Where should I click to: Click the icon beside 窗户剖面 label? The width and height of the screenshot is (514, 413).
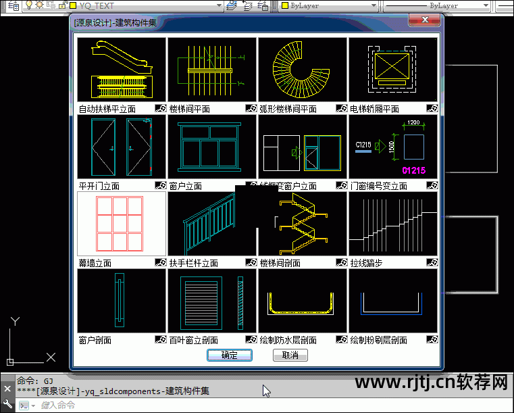click(x=161, y=339)
